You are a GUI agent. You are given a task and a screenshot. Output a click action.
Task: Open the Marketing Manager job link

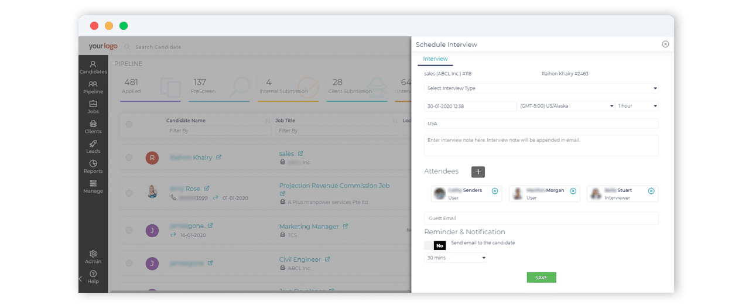pos(309,226)
